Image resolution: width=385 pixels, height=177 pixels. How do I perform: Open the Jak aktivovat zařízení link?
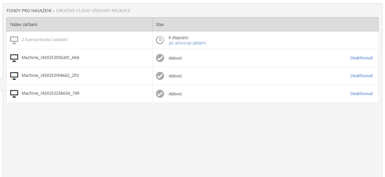(x=187, y=43)
